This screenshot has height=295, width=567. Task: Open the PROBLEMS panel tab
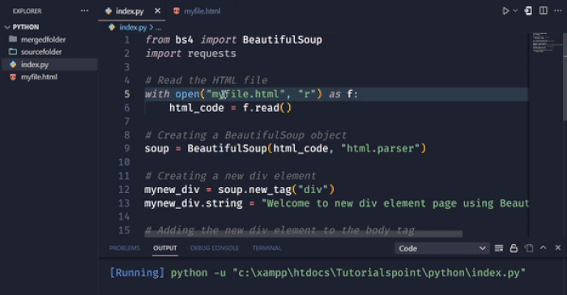point(125,248)
